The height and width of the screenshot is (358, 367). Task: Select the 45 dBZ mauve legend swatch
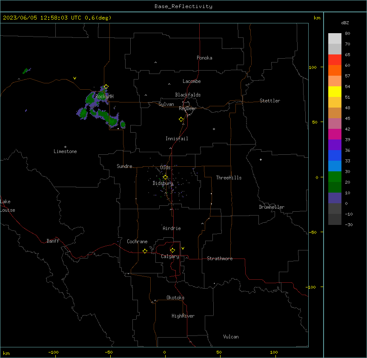(335, 123)
